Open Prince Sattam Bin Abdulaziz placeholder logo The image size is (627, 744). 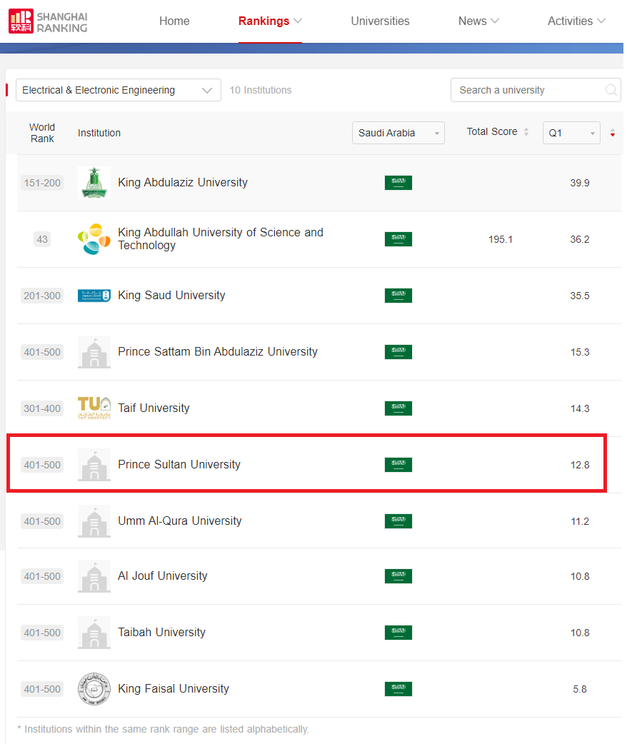point(94,352)
